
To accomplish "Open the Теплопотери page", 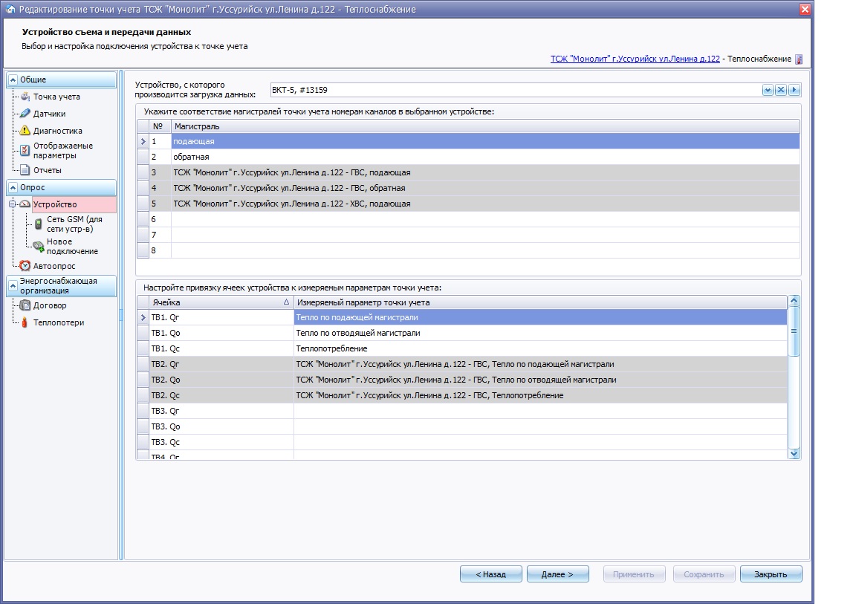I will tap(59, 322).
